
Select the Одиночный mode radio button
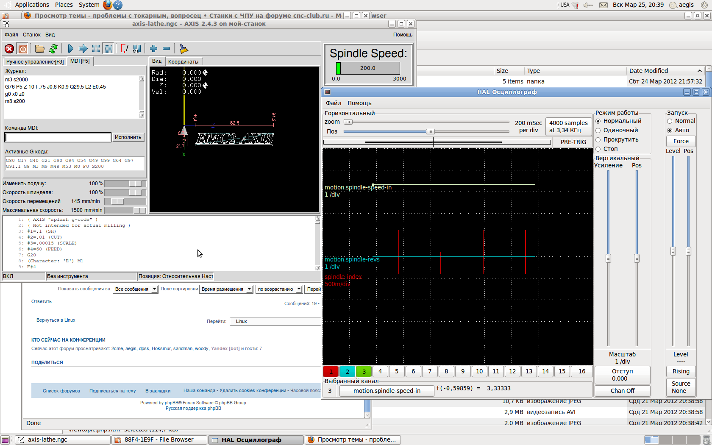[598, 131]
